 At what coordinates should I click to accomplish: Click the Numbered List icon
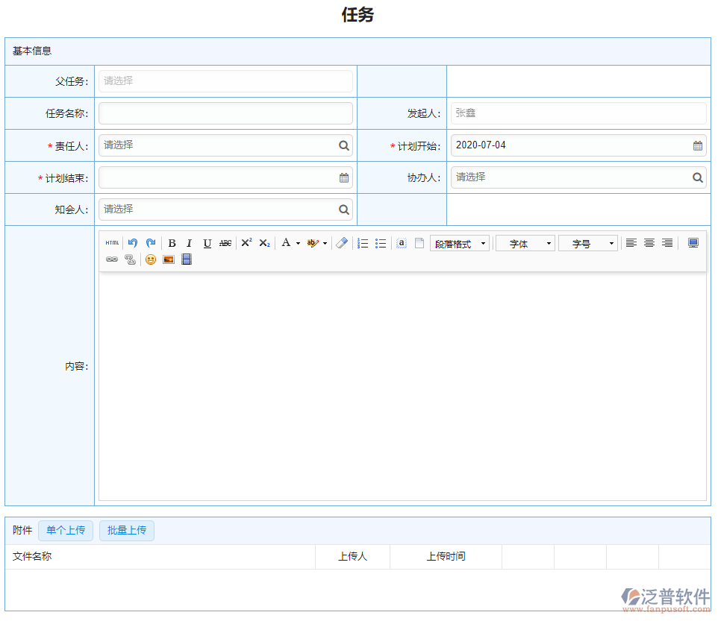pos(362,242)
